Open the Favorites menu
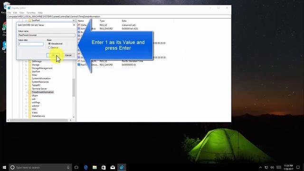 (x=31, y=13)
